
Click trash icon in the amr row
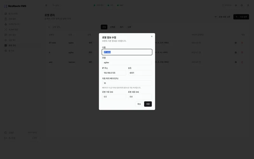point(242,62)
